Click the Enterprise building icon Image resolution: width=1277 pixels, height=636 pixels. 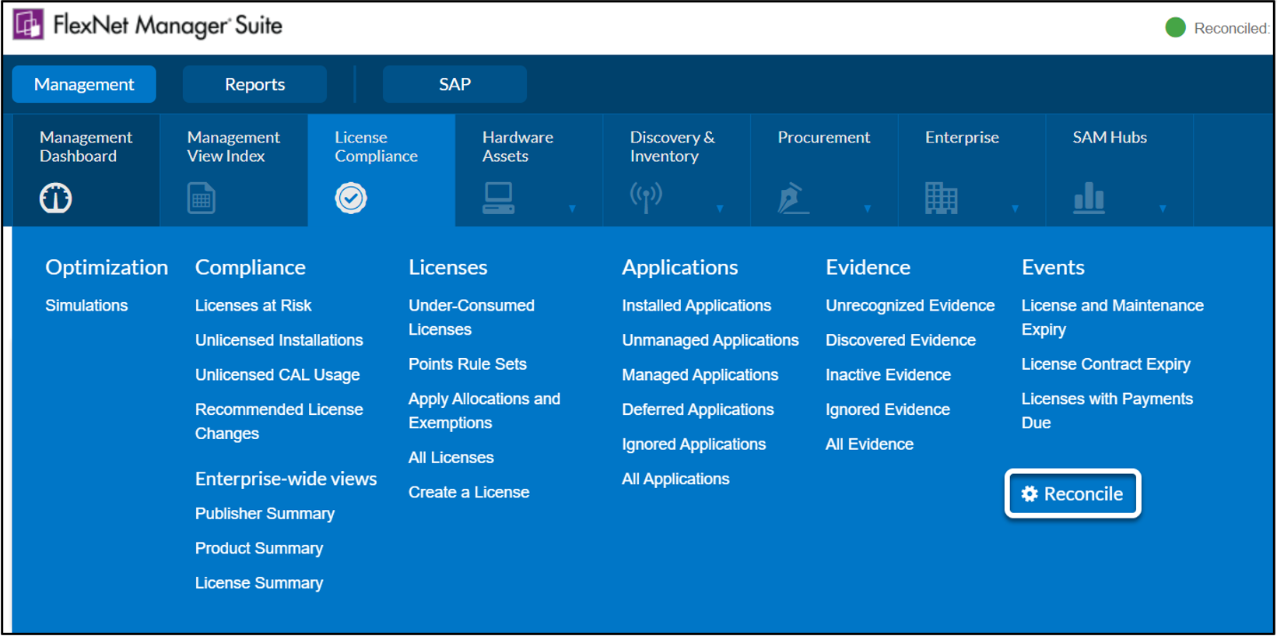pyautogui.click(x=941, y=199)
